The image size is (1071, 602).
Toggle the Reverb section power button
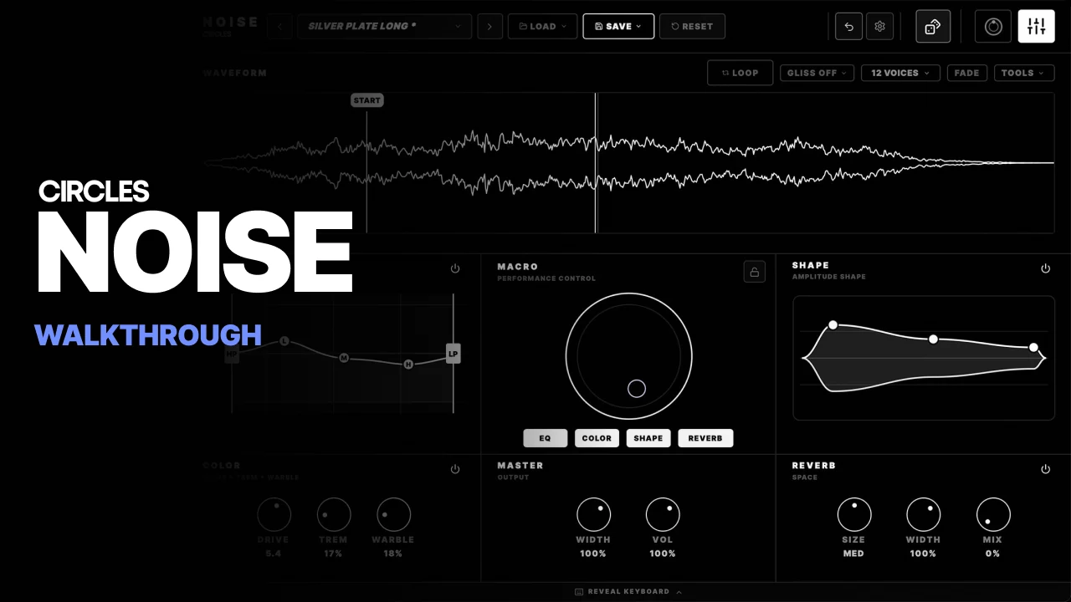[x=1045, y=469]
